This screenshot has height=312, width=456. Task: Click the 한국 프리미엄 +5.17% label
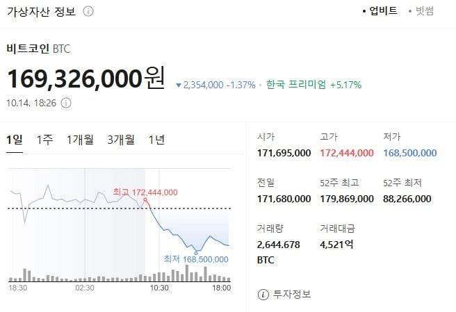pos(313,85)
